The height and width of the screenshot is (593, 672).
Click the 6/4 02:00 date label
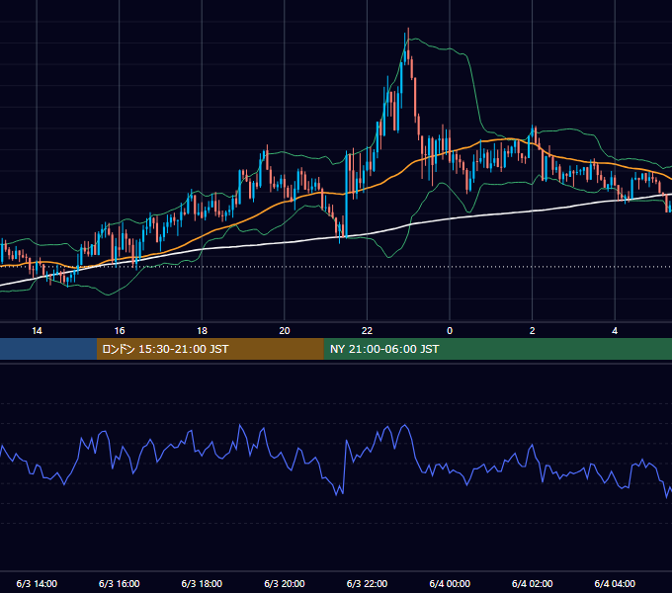coord(533,583)
